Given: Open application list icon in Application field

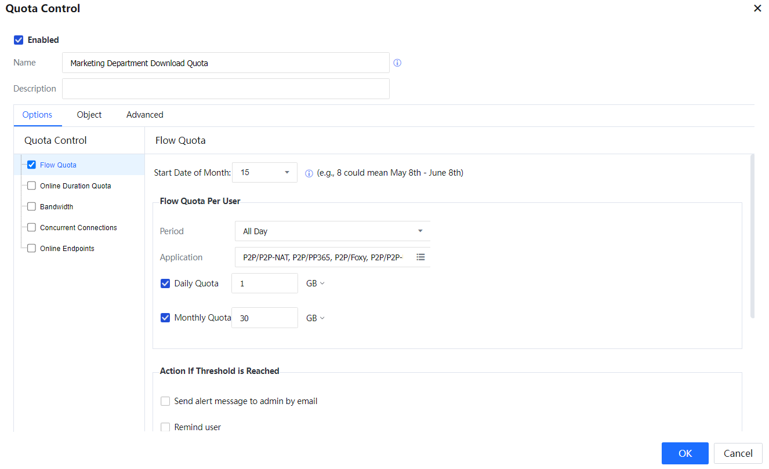Looking at the screenshot, I should 420,257.
